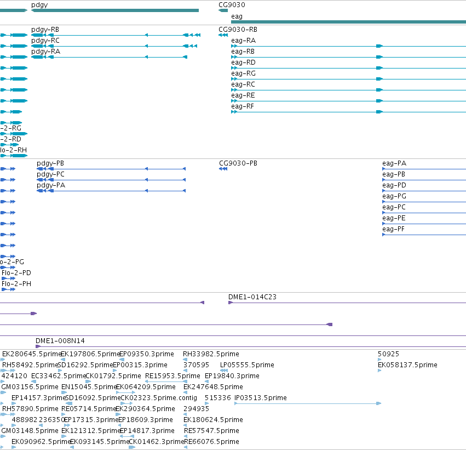This screenshot has width=466, height=450.
Task: Open the eag-PF protein label
Action: pyautogui.click(x=394, y=229)
